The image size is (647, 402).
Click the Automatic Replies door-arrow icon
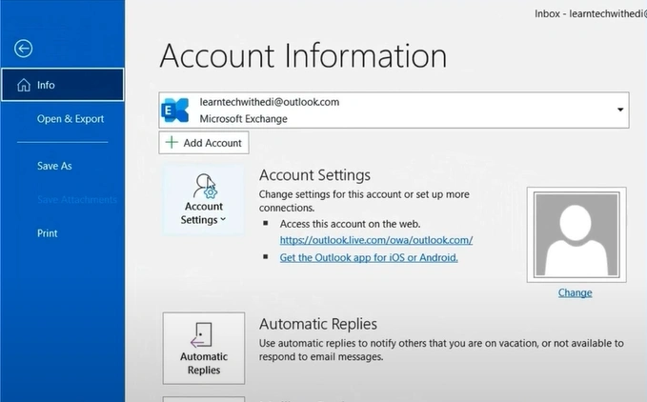tap(201, 334)
